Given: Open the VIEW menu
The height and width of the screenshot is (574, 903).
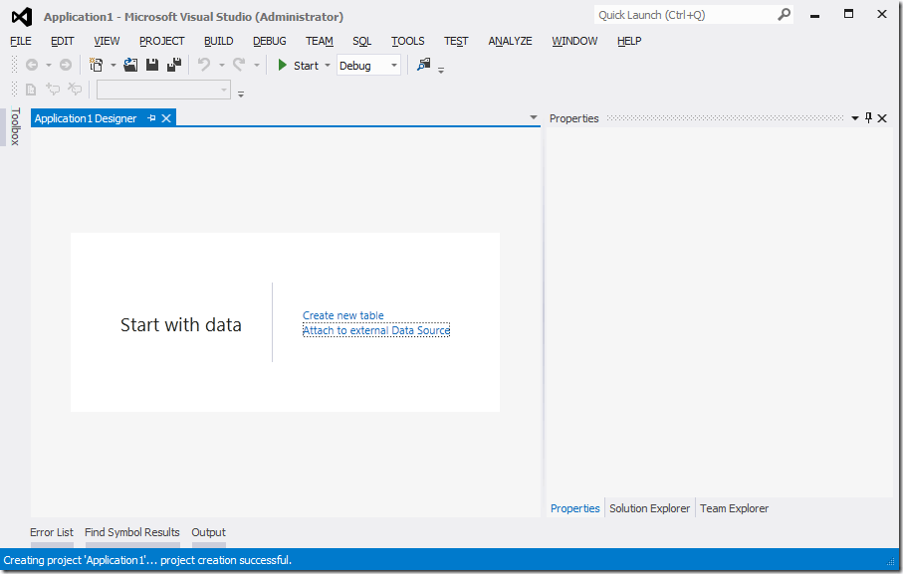Looking at the screenshot, I should pyautogui.click(x=107, y=41).
